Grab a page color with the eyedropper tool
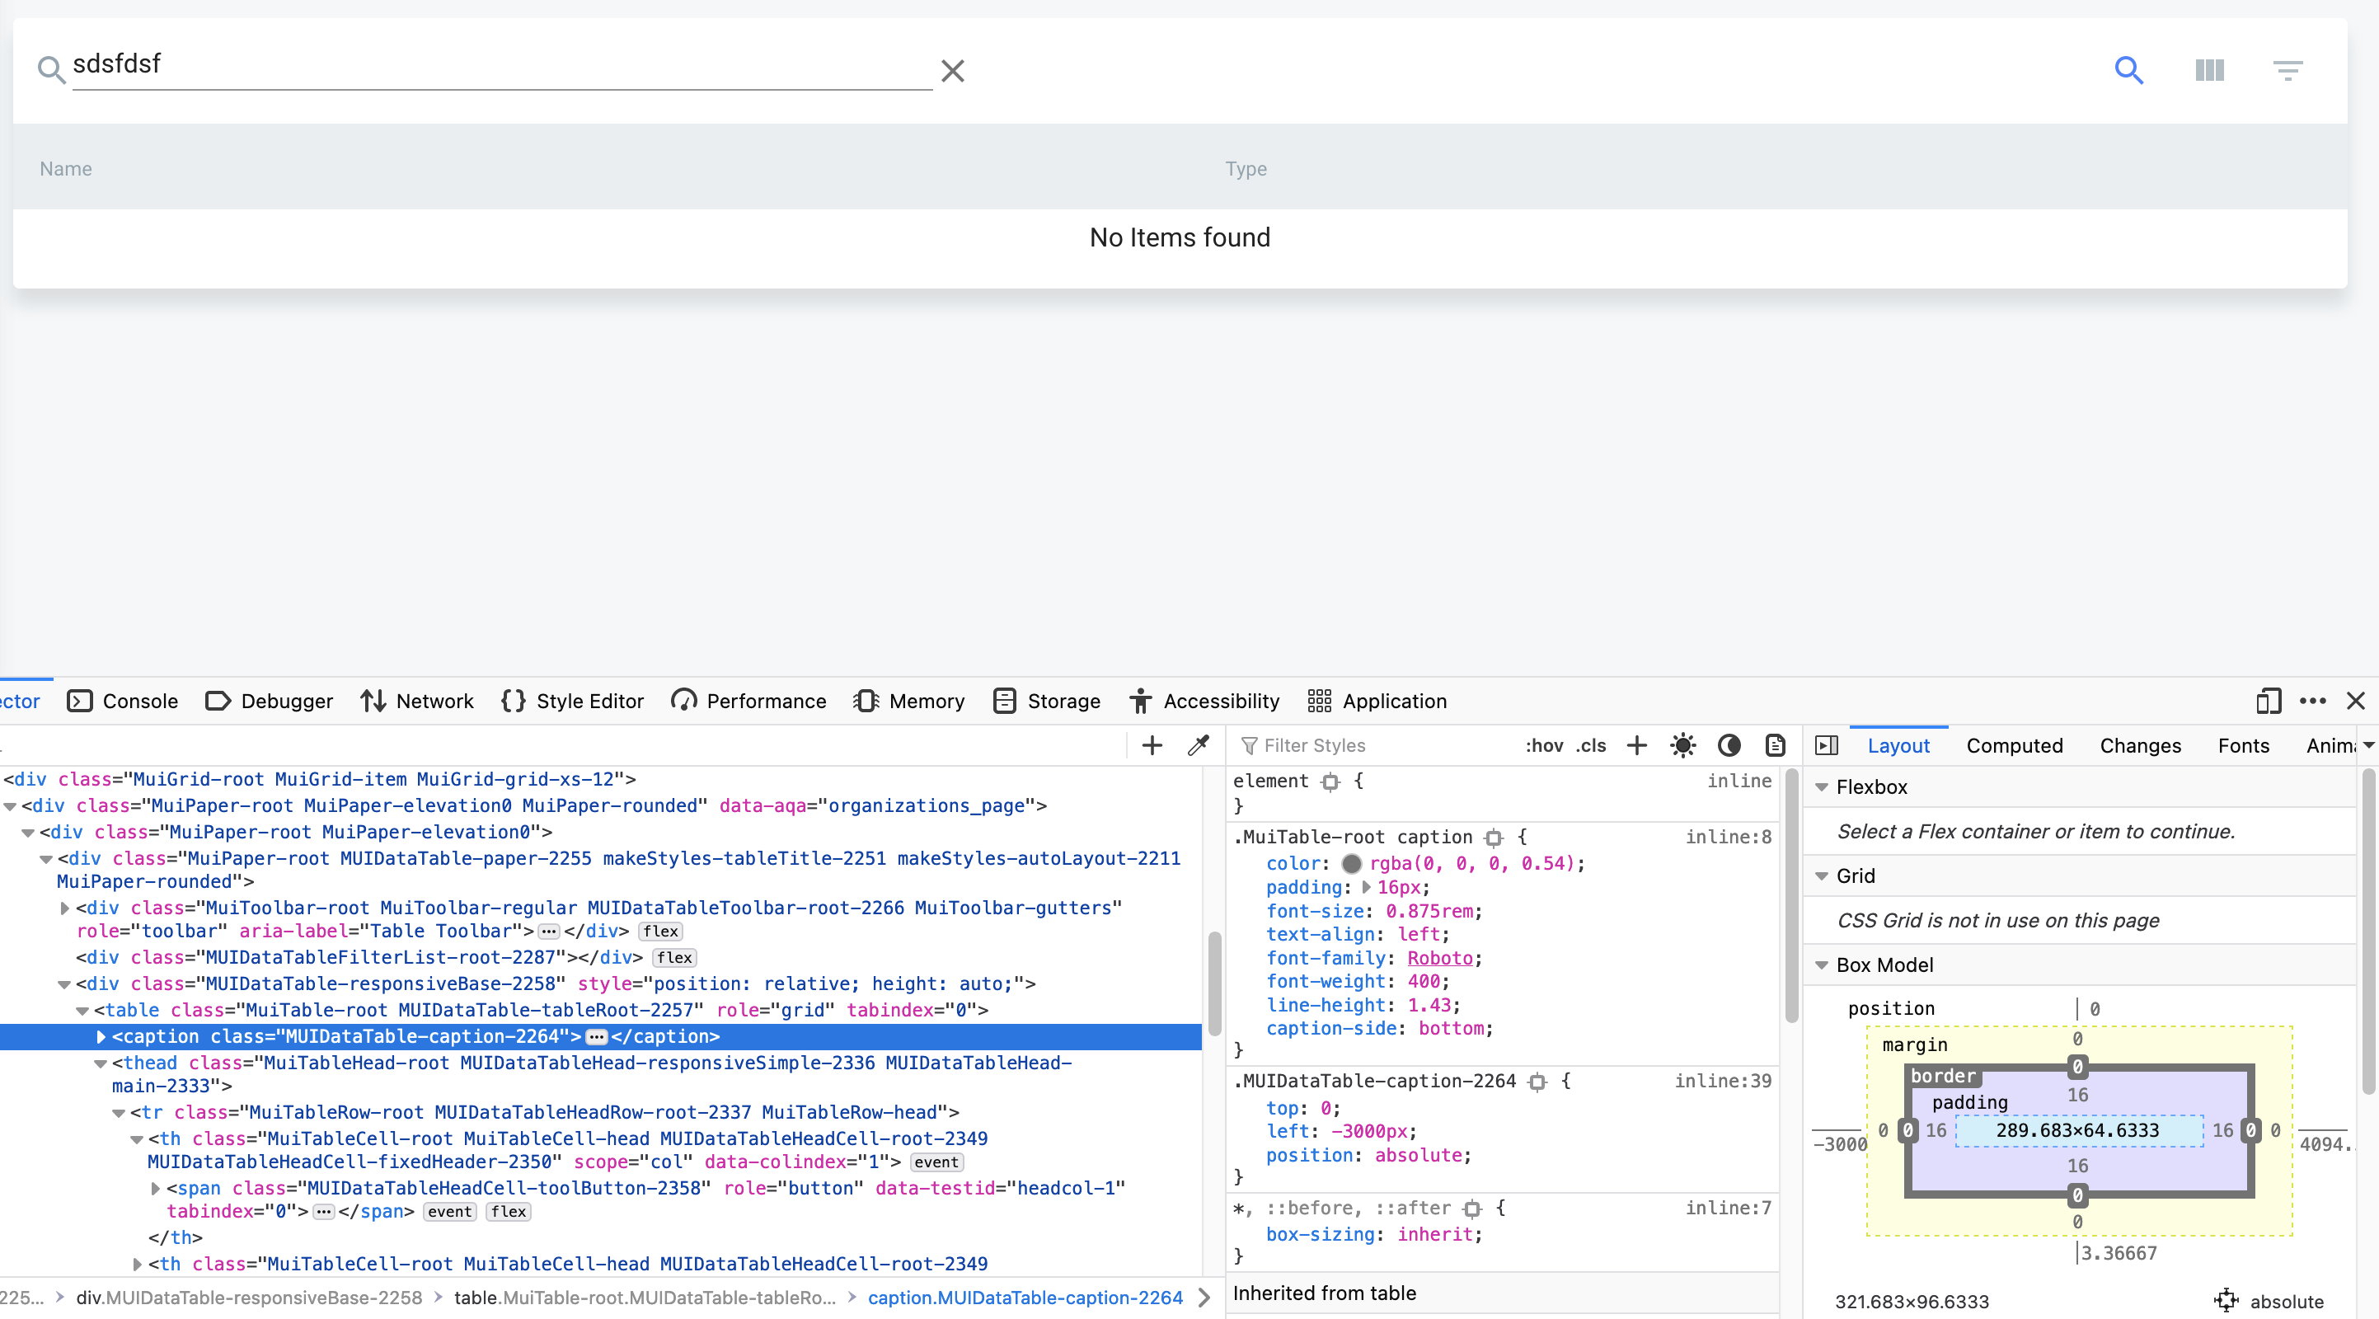Image resolution: width=2379 pixels, height=1319 pixels. (x=1199, y=744)
